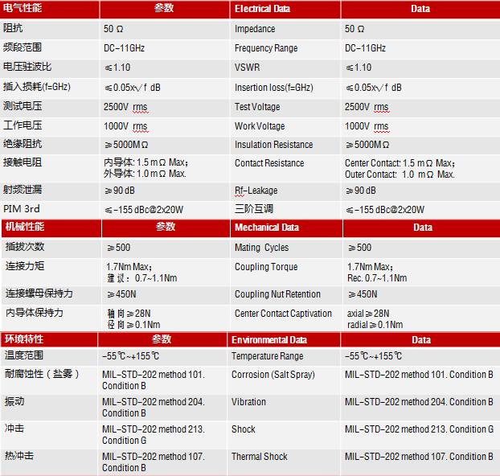Image resolution: width=500 pixels, height=476 pixels.
Task: Click the Electrical Data header cell
Action: pos(263,10)
